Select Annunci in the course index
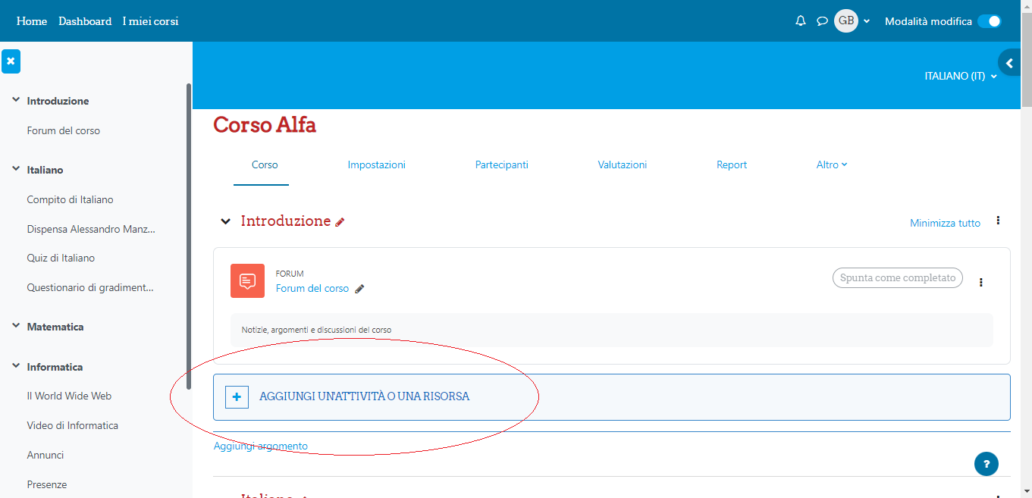 pyautogui.click(x=45, y=455)
